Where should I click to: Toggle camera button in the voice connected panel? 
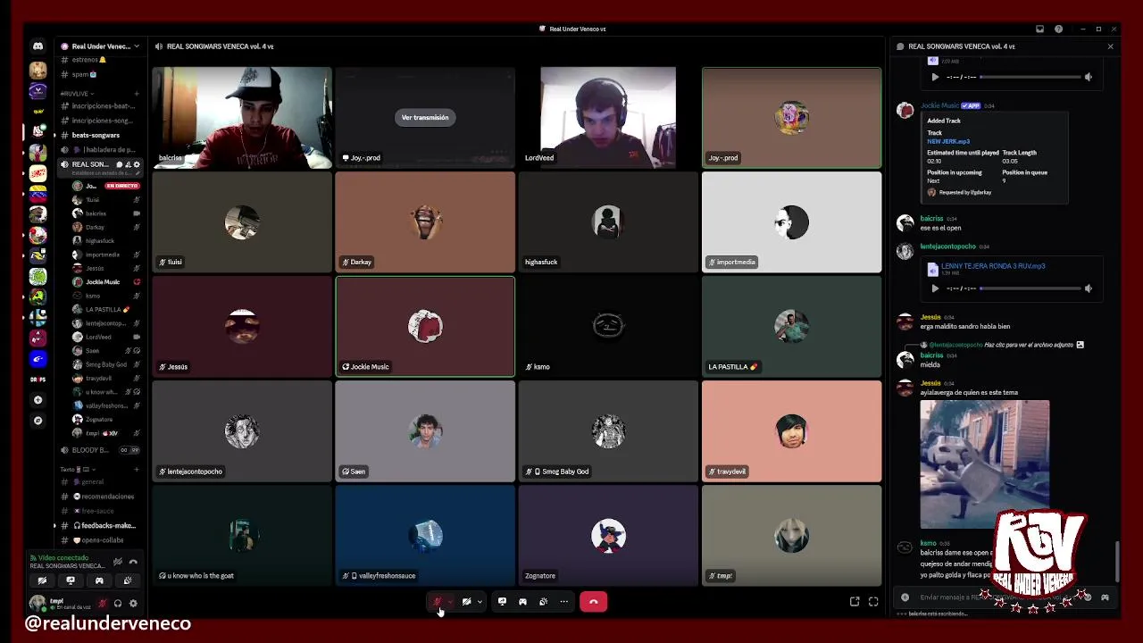click(x=42, y=580)
